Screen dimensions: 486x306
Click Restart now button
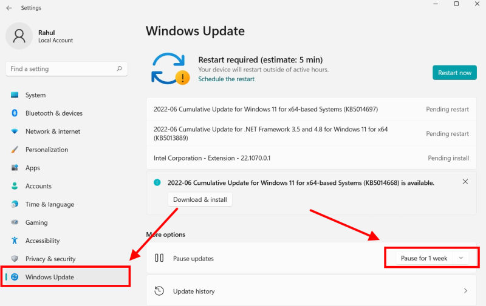point(454,73)
